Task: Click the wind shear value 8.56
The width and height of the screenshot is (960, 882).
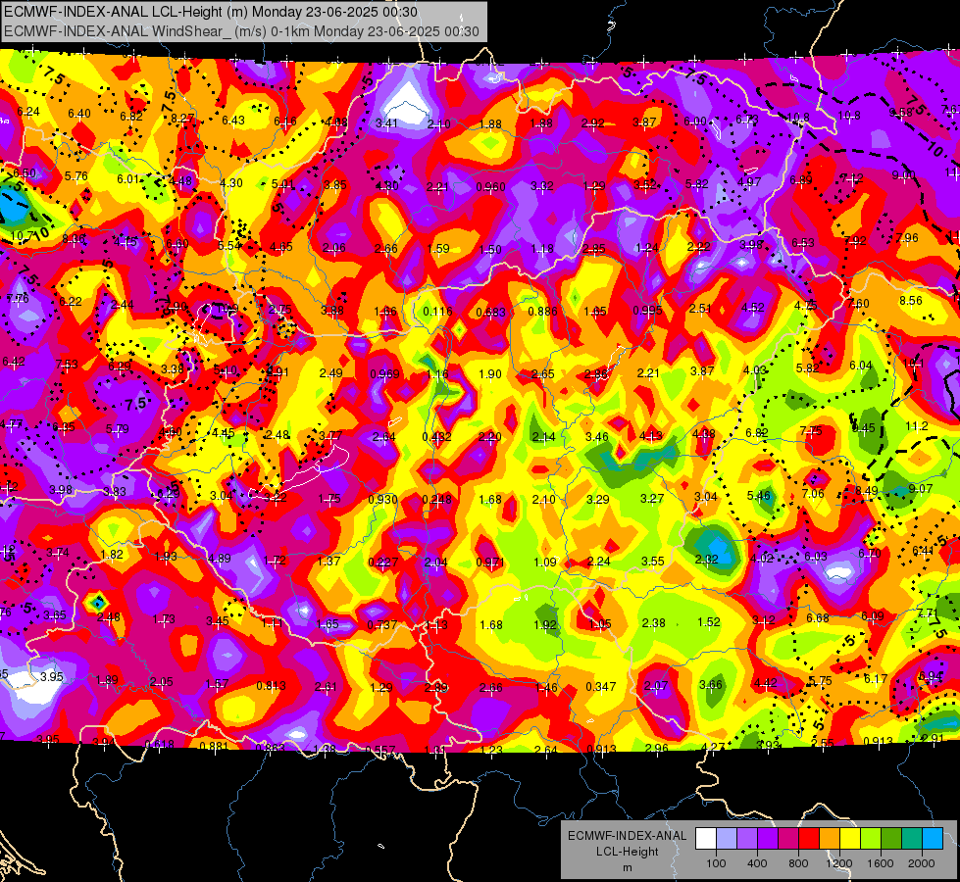Action: [911, 301]
